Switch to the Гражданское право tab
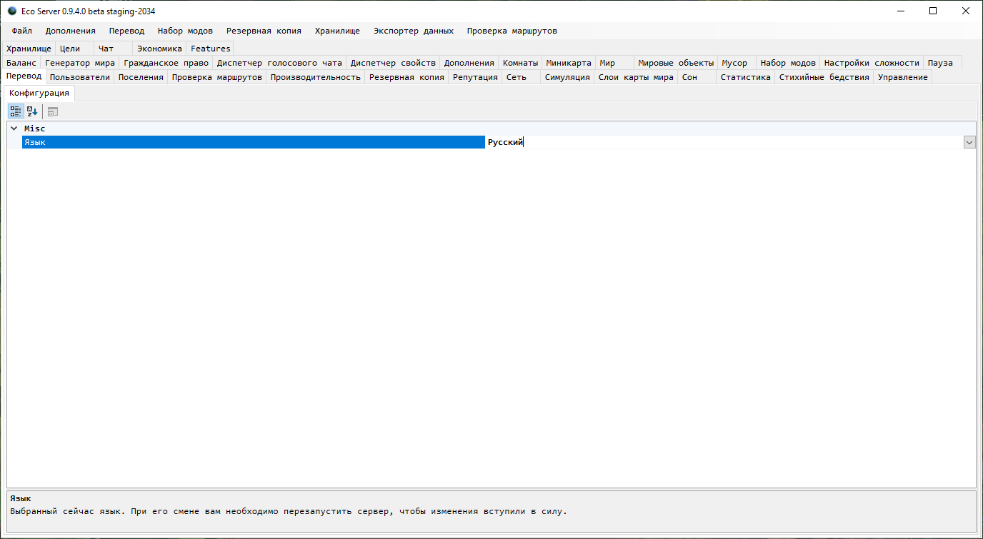The image size is (983, 539). [166, 63]
